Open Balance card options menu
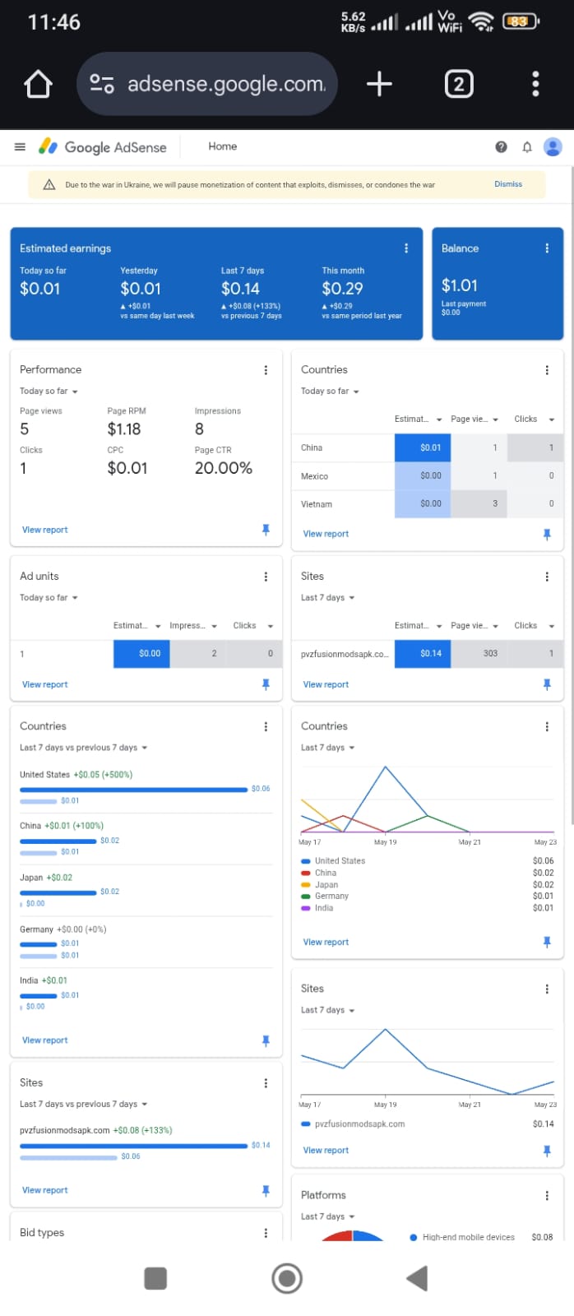This screenshot has height=1316, width=574. pos(547,248)
